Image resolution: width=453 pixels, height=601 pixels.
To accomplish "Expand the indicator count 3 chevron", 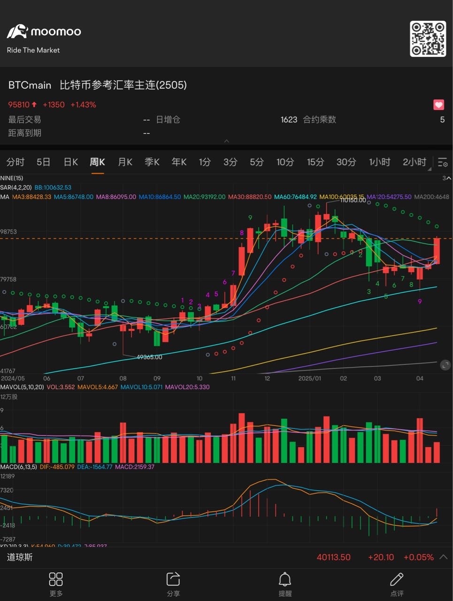I will [446, 178].
